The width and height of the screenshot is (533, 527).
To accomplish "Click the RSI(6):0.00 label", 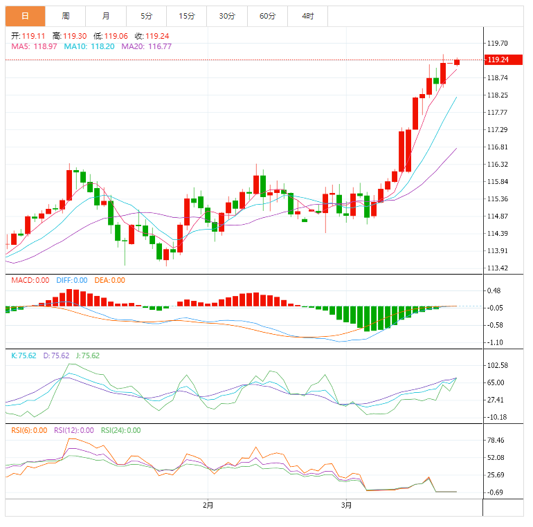I will coord(29,431).
